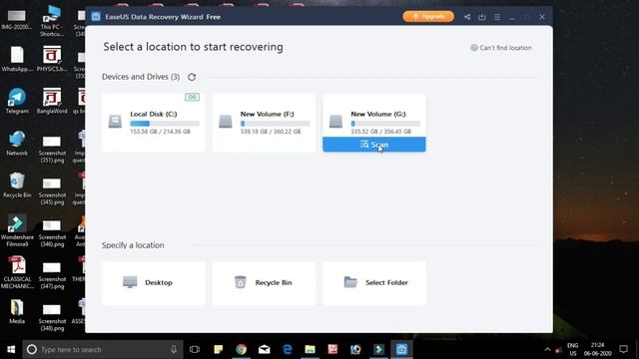Screen dimensions: 639x359
Task: Open File Explorer from the taskbar
Action: (x=311, y=349)
